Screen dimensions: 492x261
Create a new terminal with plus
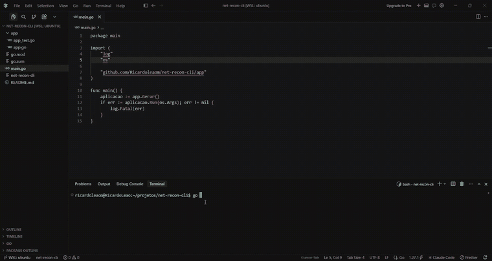(440, 184)
